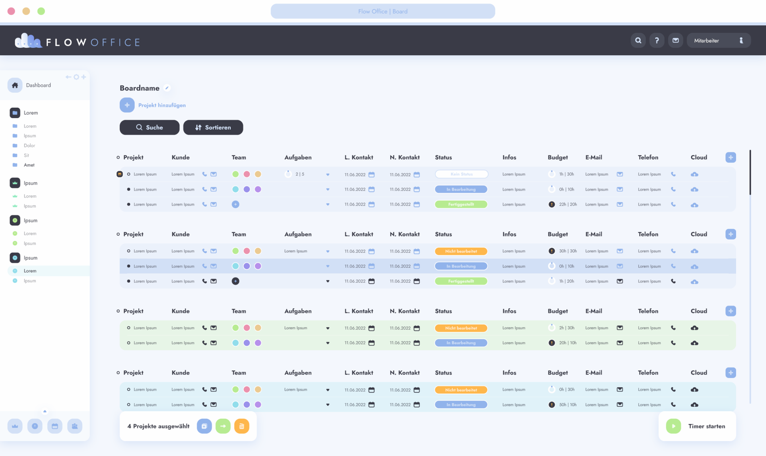Open the calendar icon in the sidebar bottom bar
This screenshot has width=766, height=456.
click(55, 426)
